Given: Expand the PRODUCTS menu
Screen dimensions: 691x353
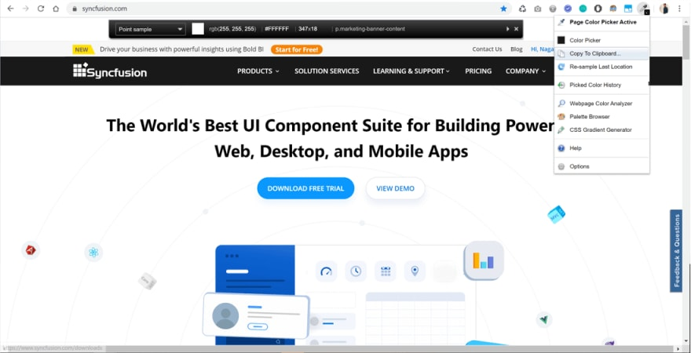Looking at the screenshot, I should 258,71.
